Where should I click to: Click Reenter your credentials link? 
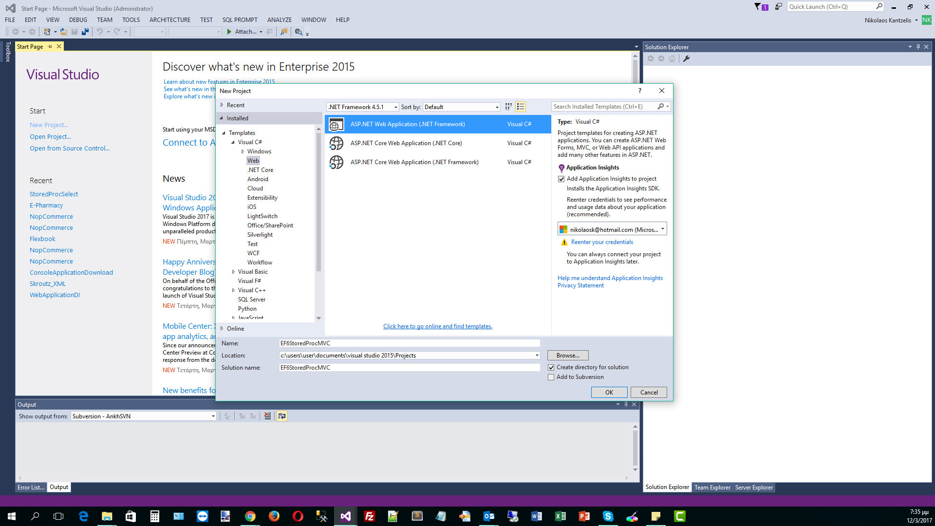(602, 242)
